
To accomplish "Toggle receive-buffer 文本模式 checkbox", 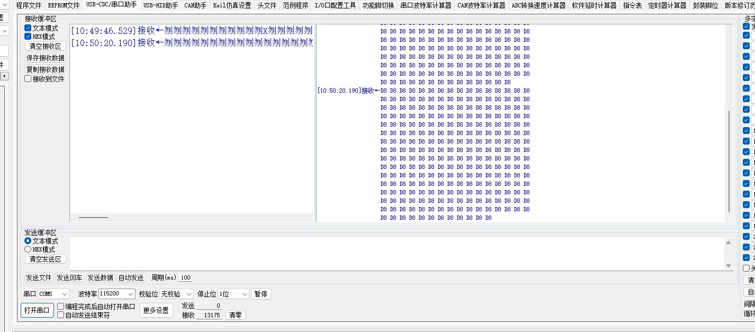I will [x=28, y=28].
